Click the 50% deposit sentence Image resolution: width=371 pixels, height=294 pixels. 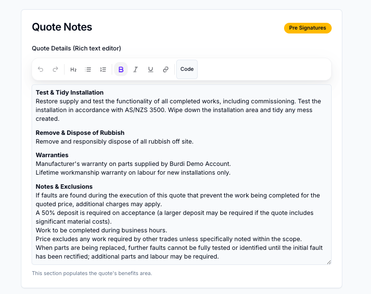pyautogui.click(x=175, y=217)
